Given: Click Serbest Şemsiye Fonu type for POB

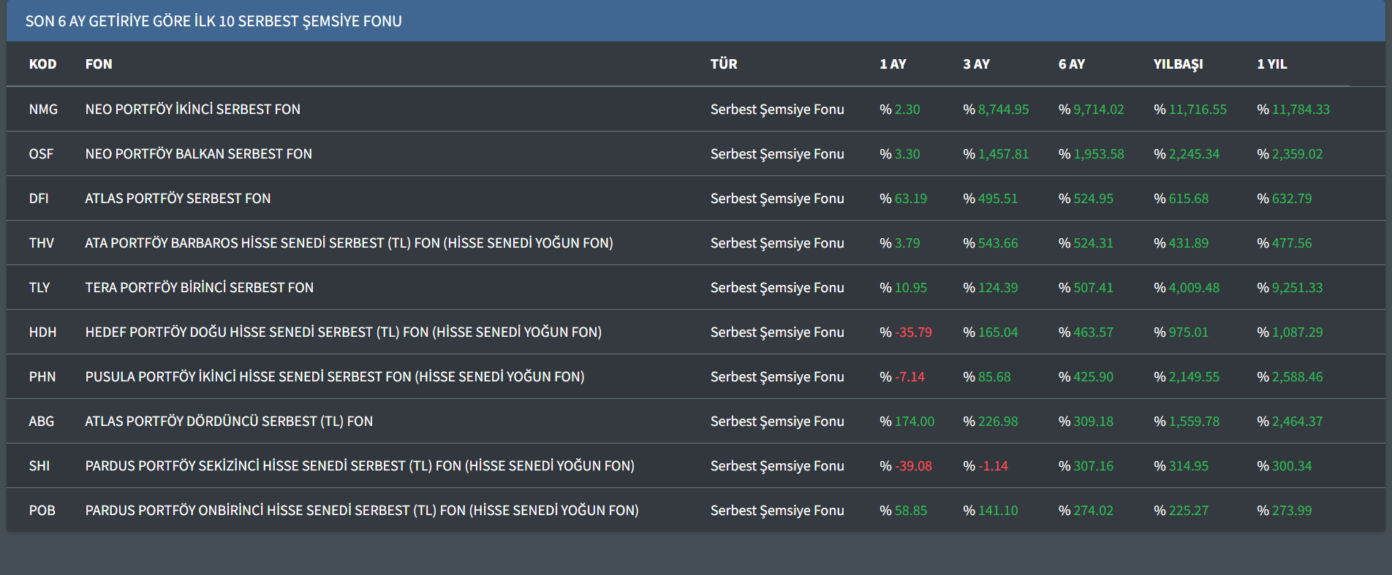Looking at the screenshot, I should (x=776, y=511).
